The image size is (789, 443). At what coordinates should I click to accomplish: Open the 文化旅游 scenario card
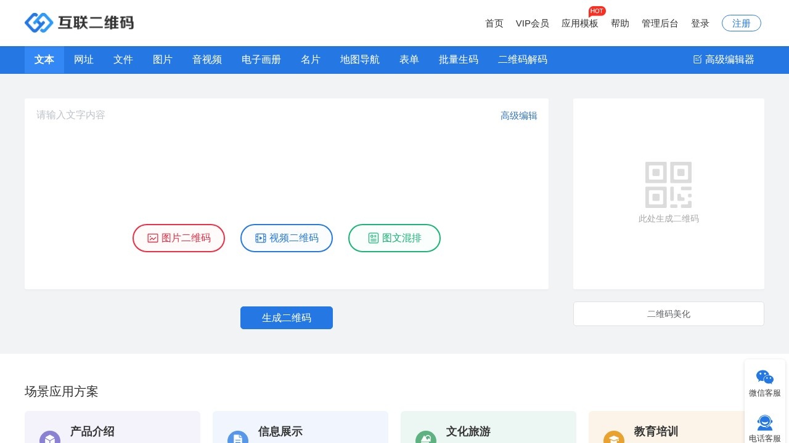pyautogui.click(x=488, y=427)
